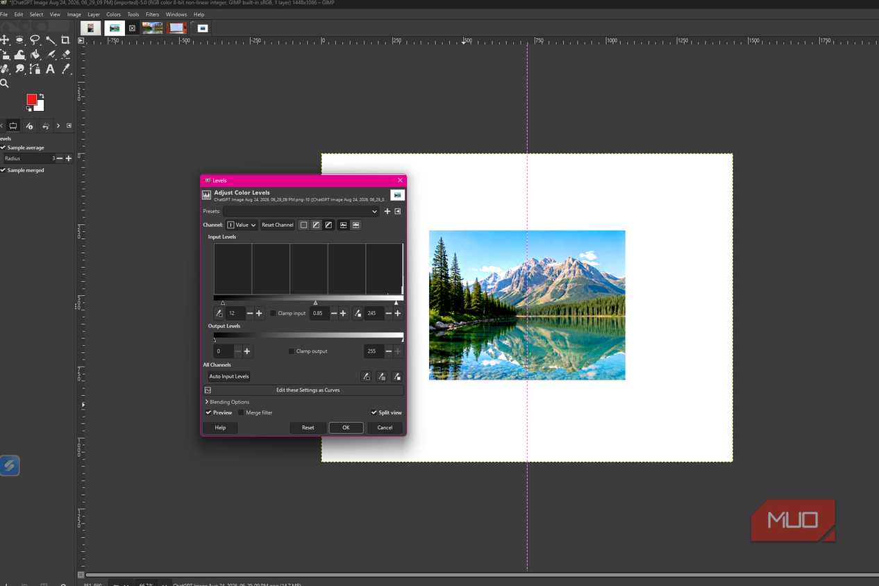Close the active image tab
The width and height of the screenshot is (879, 586).
(133, 28)
